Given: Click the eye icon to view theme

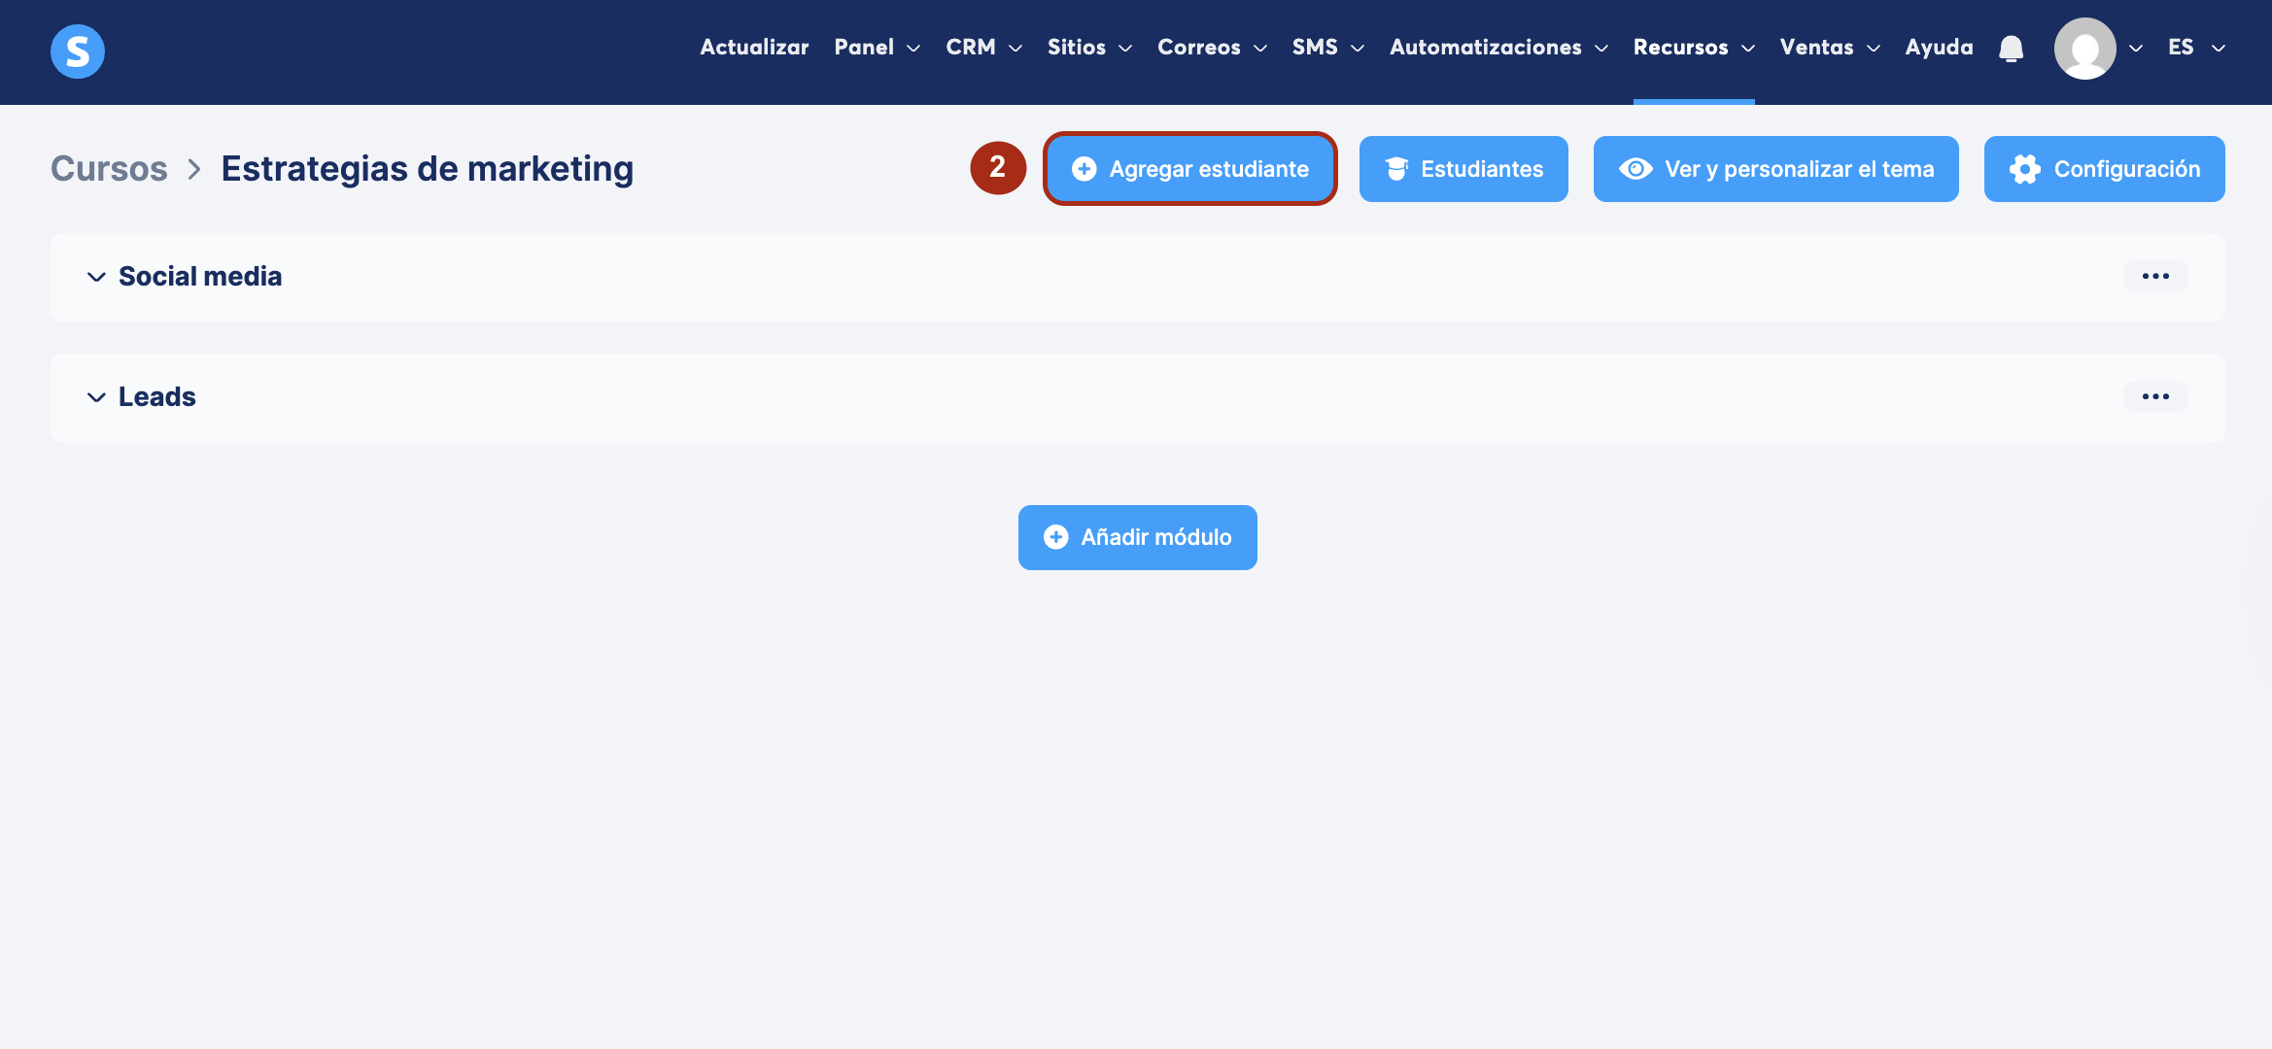Looking at the screenshot, I should pos(1635,169).
